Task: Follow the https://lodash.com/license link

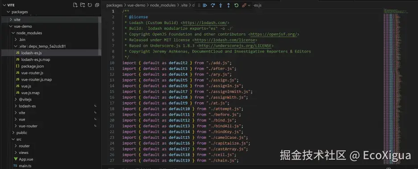Action: point(225,40)
